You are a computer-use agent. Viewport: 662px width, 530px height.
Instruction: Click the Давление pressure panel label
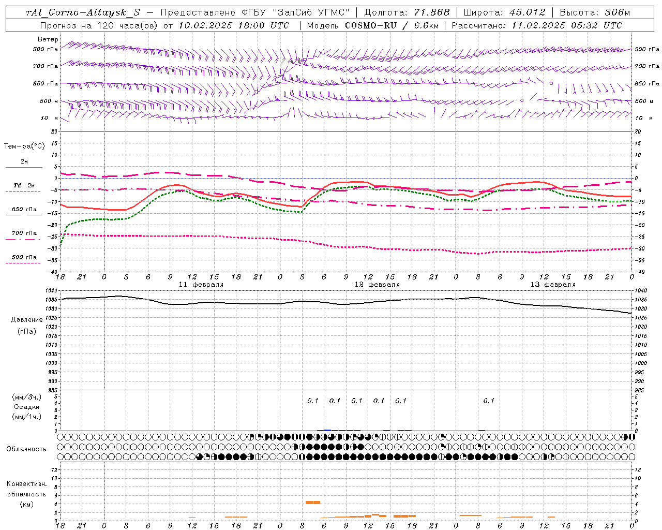tap(27, 320)
